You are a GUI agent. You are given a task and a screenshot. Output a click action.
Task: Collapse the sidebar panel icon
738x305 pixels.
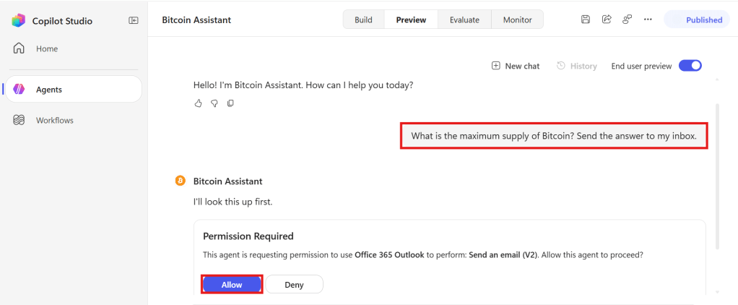coord(134,20)
